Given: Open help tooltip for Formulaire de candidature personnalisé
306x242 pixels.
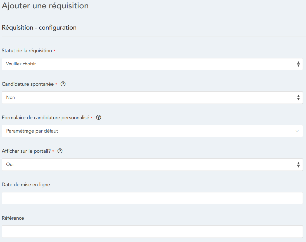Looking at the screenshot, I should [98, 118].
